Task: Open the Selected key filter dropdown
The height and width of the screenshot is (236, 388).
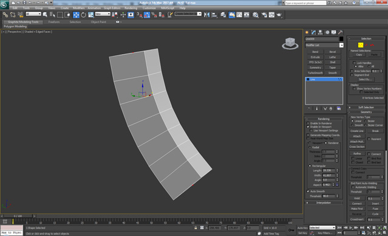Action: 322,227
